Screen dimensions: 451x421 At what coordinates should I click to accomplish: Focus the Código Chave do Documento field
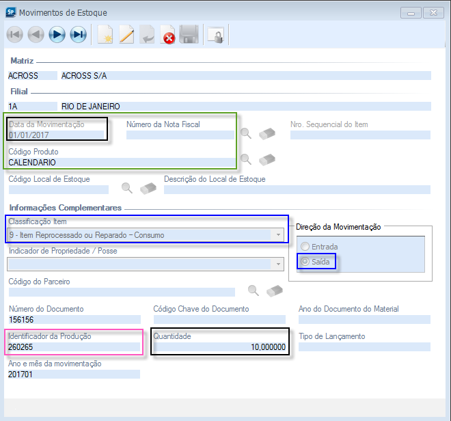[x=219, y=319]
